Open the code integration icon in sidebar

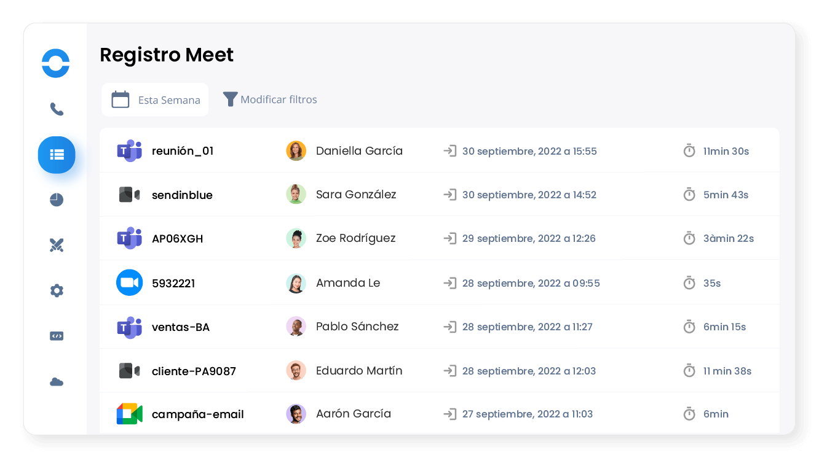point(57,336)
